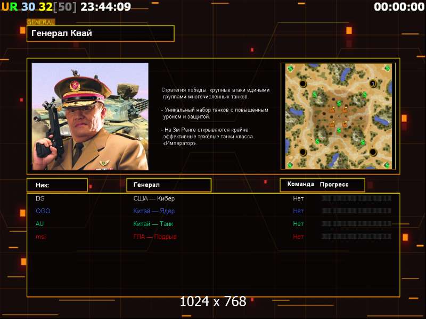This screenshot has width=426, height=319.
Task: Click the Ник: column header
Action: tap(58, 185)
